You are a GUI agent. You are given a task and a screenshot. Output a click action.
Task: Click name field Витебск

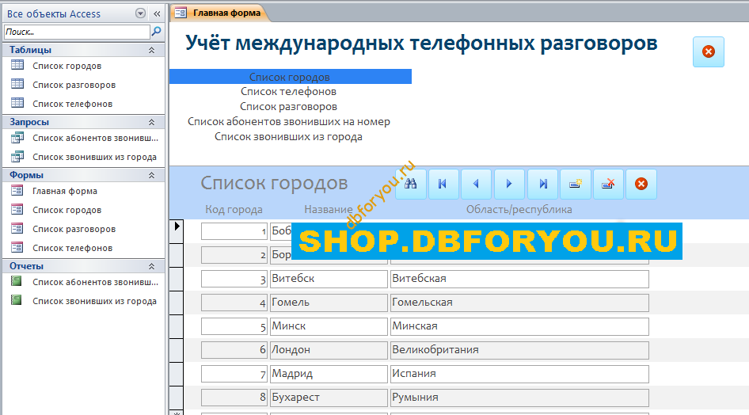[x=329, y=279]
